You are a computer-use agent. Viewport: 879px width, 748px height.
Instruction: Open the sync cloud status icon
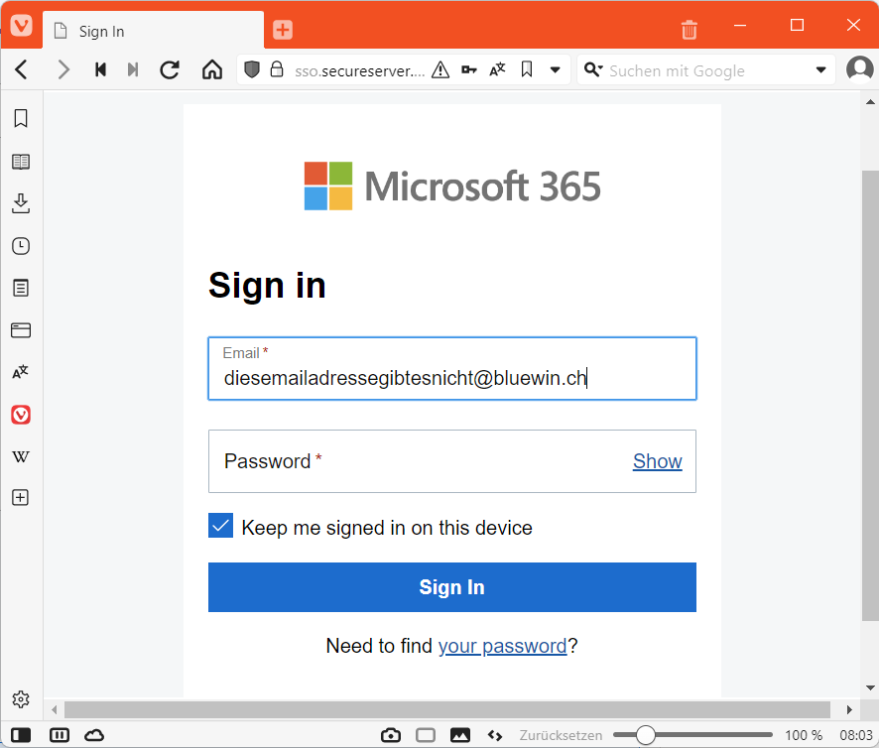tap(94, 735)
